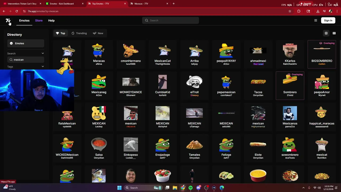Open the Salsa emote card
This screenshot has height=192, width=341.
[x=99, y=148]
